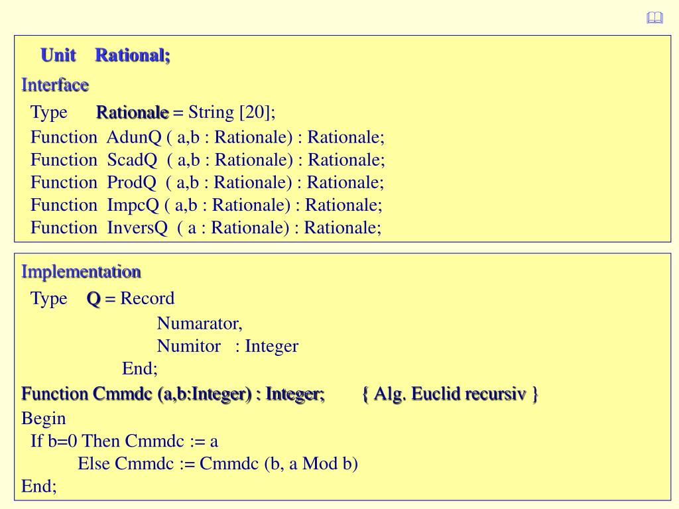
Task: Click the 'Implementation' keyword
Action: click(81, 272)
